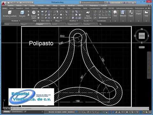
Task: Expand the Editar sólidos panel arrow
Action: pos(51,21)
